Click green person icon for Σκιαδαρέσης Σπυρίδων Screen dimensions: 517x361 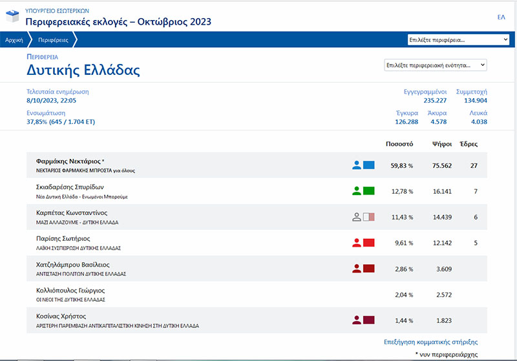[356, 191]
